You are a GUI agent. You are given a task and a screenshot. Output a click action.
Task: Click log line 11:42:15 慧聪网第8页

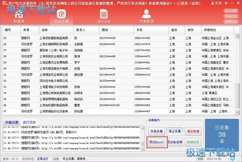72,143
